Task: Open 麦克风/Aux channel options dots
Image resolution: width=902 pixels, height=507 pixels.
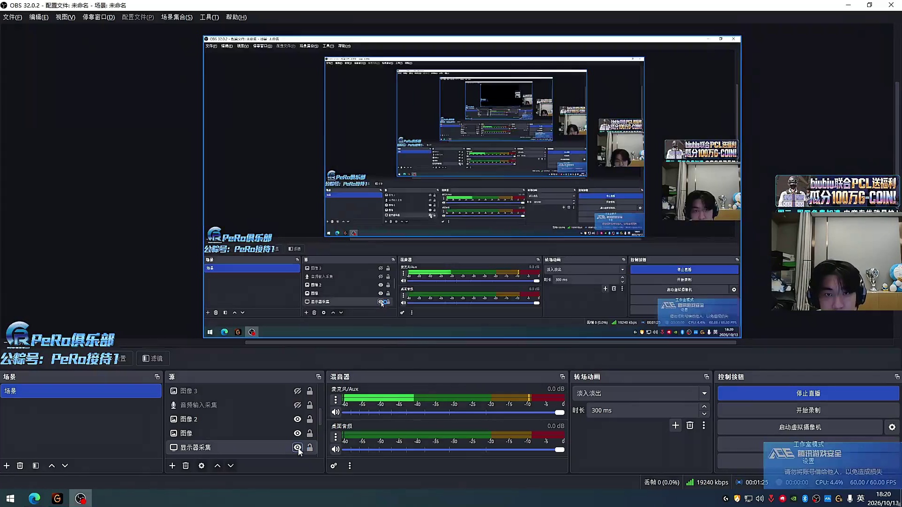Action: coord(335,400)
